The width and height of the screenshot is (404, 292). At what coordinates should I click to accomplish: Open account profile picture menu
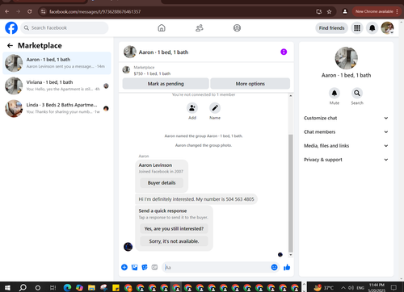coord(387,28)
